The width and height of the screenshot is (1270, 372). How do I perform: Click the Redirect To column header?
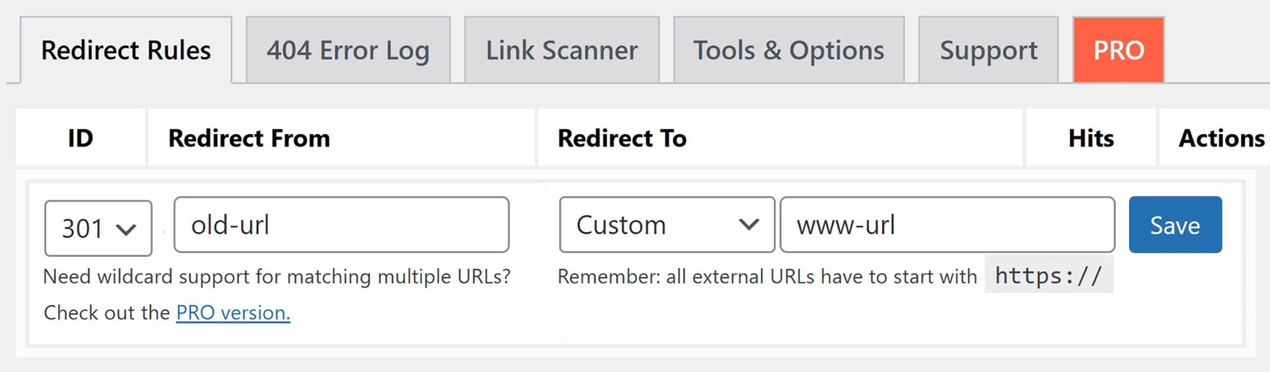coord(623,138)
